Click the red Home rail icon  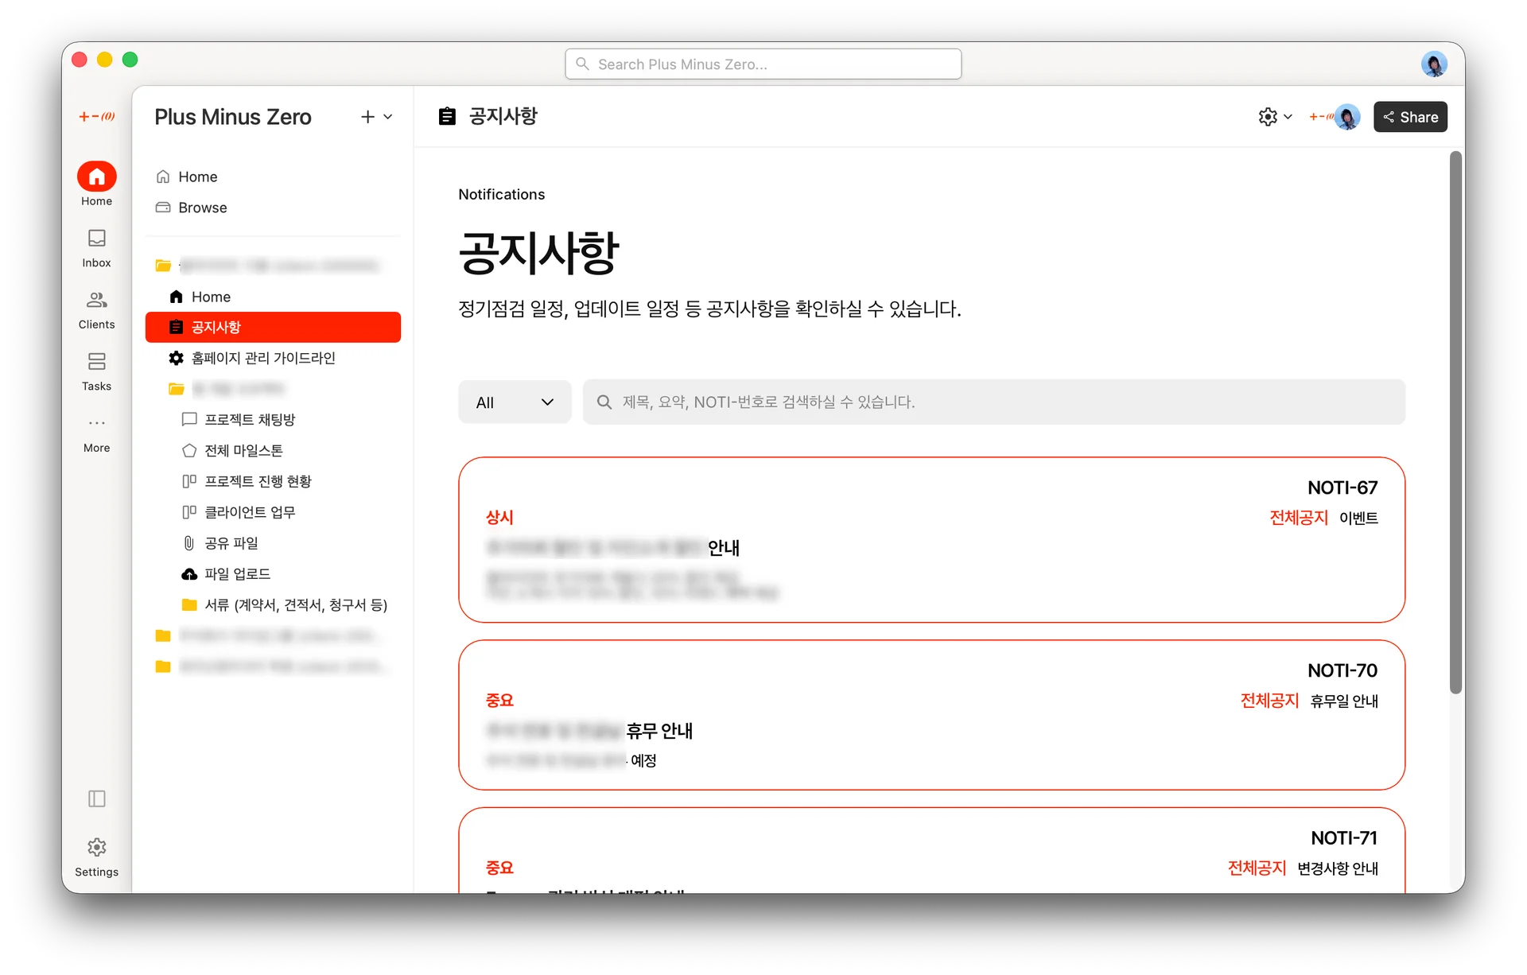click(96, 177)
